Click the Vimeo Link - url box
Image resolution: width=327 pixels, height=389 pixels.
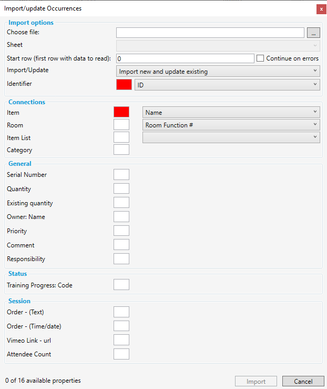tap(121, 340)
